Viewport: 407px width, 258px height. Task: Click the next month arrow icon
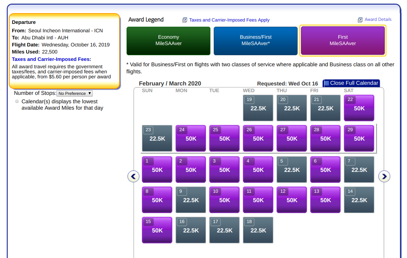coord(384,176)
